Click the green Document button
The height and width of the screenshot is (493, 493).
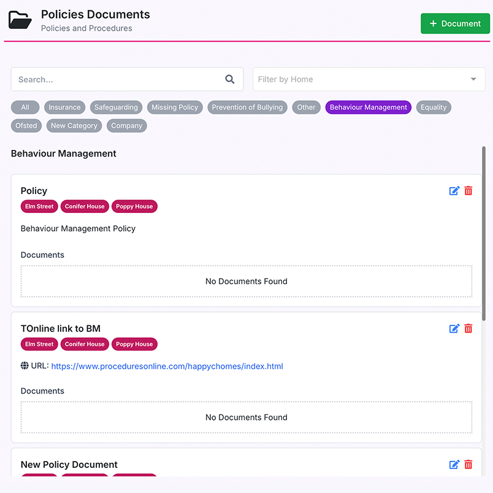[455, 23]
